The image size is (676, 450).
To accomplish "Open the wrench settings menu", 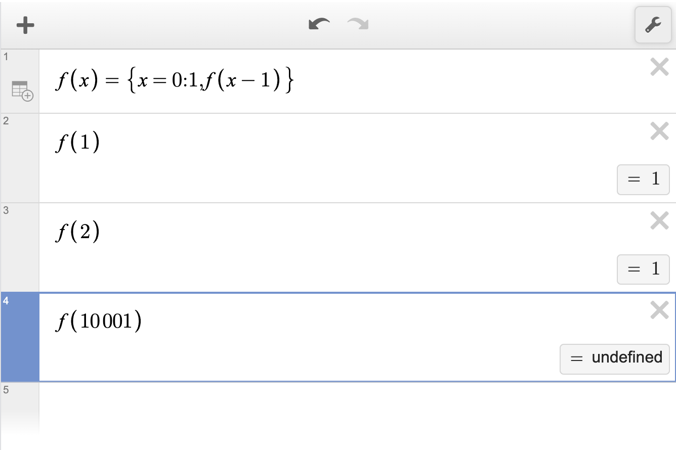I will pos(653,25).
